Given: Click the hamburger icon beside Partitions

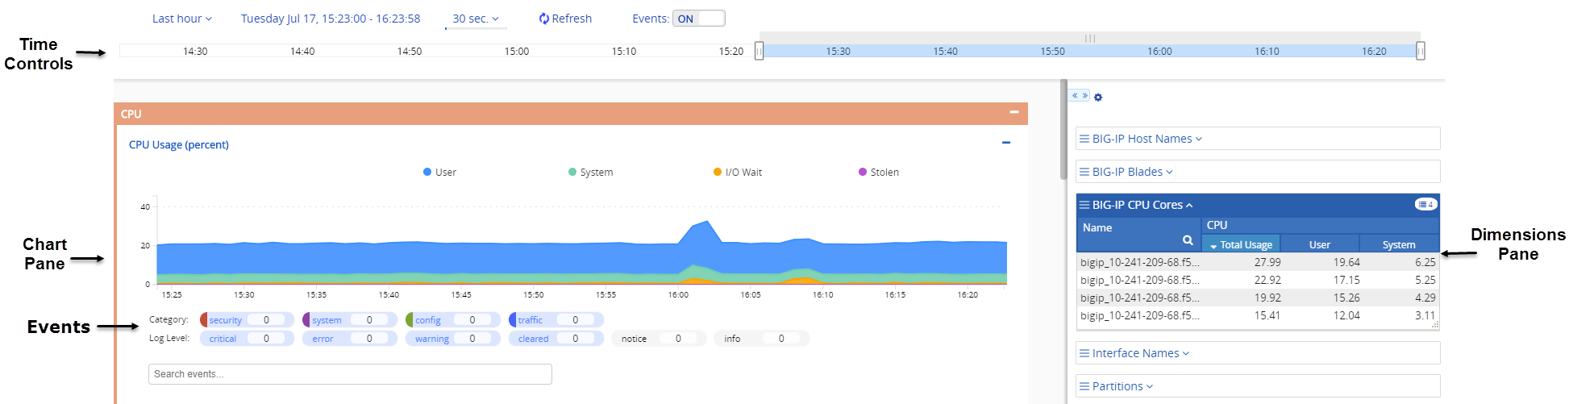Looking at the screenshot, I should [1084, 386].
